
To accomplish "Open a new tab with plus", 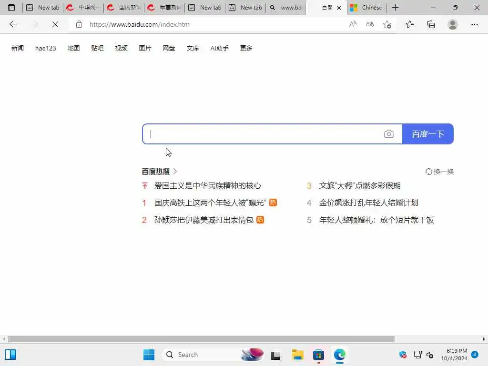I will tap(395, 8).
